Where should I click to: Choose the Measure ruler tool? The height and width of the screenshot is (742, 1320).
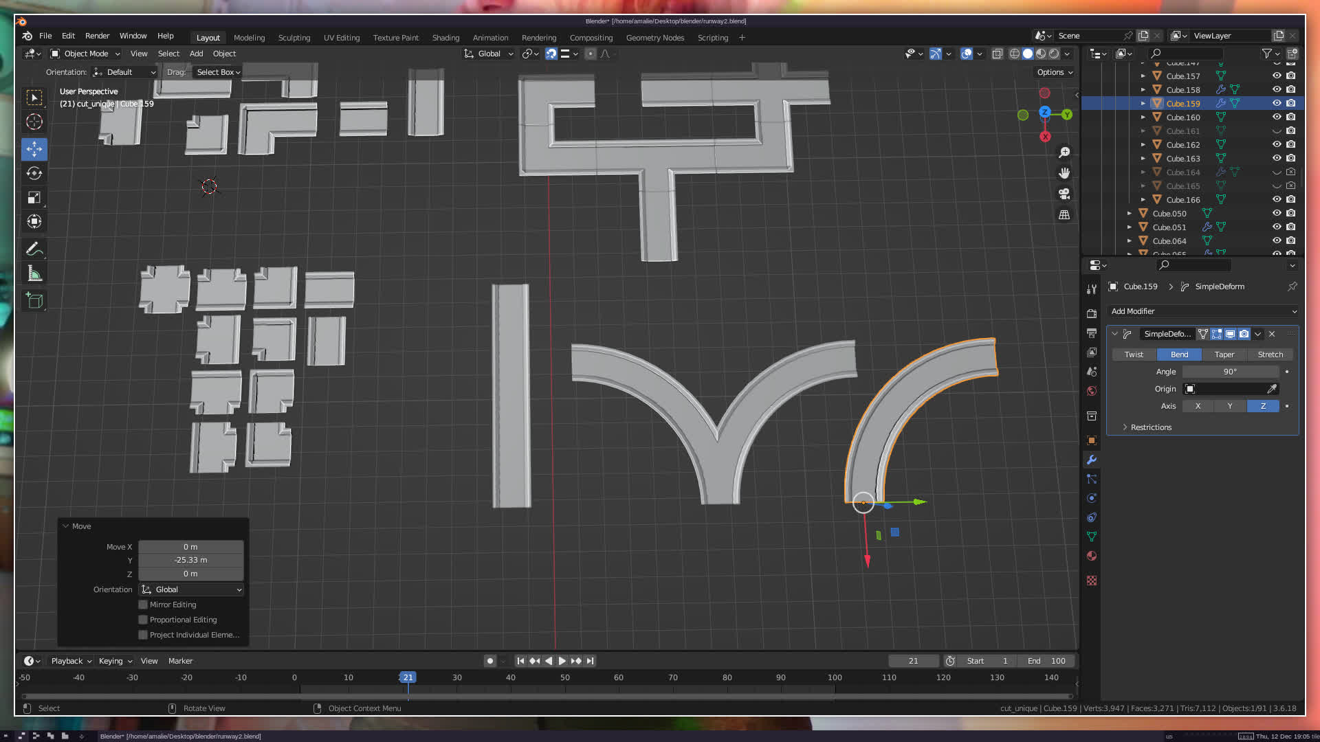click(x=34, y=274)
